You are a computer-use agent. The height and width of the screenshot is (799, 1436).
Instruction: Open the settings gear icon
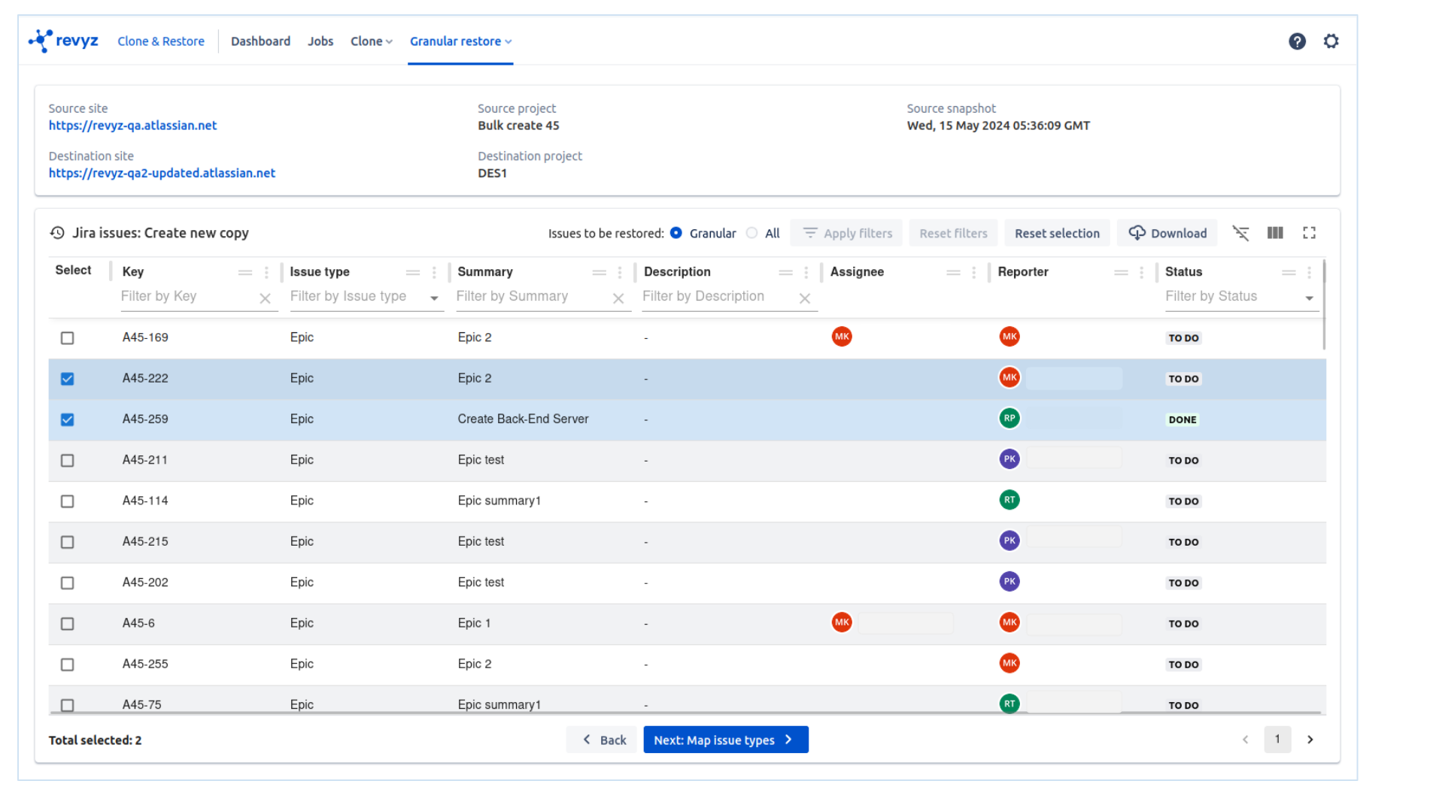click(x=1331, y=41)
